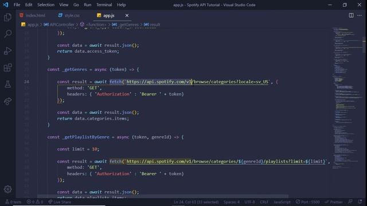Click the Ln 24, Col 63 cursor position

pyautogui.click(x=196, y=202)
